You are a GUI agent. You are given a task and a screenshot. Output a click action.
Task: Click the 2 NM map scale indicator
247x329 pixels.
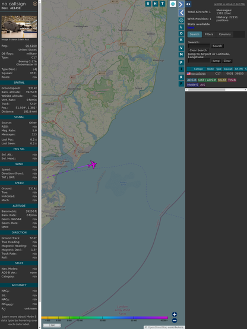[x=52, y=325]
